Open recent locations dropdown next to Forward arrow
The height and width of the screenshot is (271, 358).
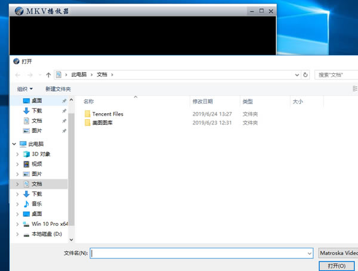(40, 75)
